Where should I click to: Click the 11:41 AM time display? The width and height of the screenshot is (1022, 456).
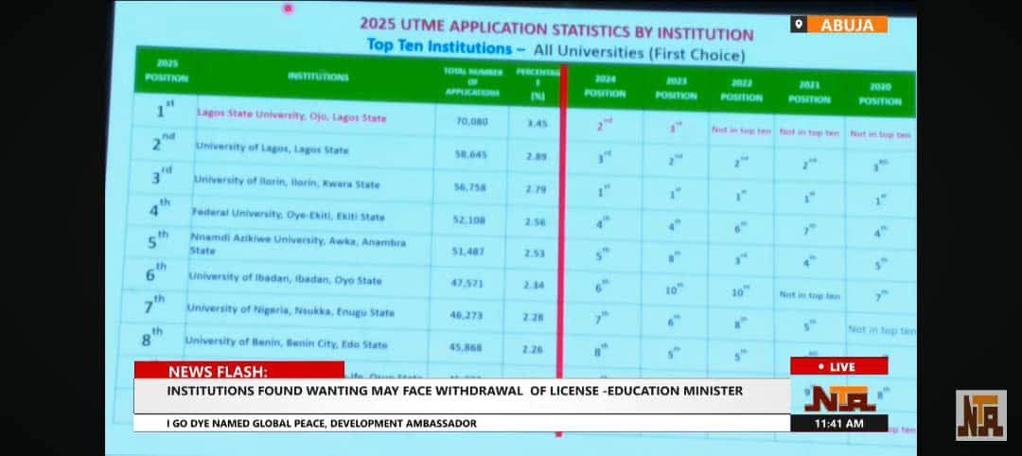tap(838, 424)
